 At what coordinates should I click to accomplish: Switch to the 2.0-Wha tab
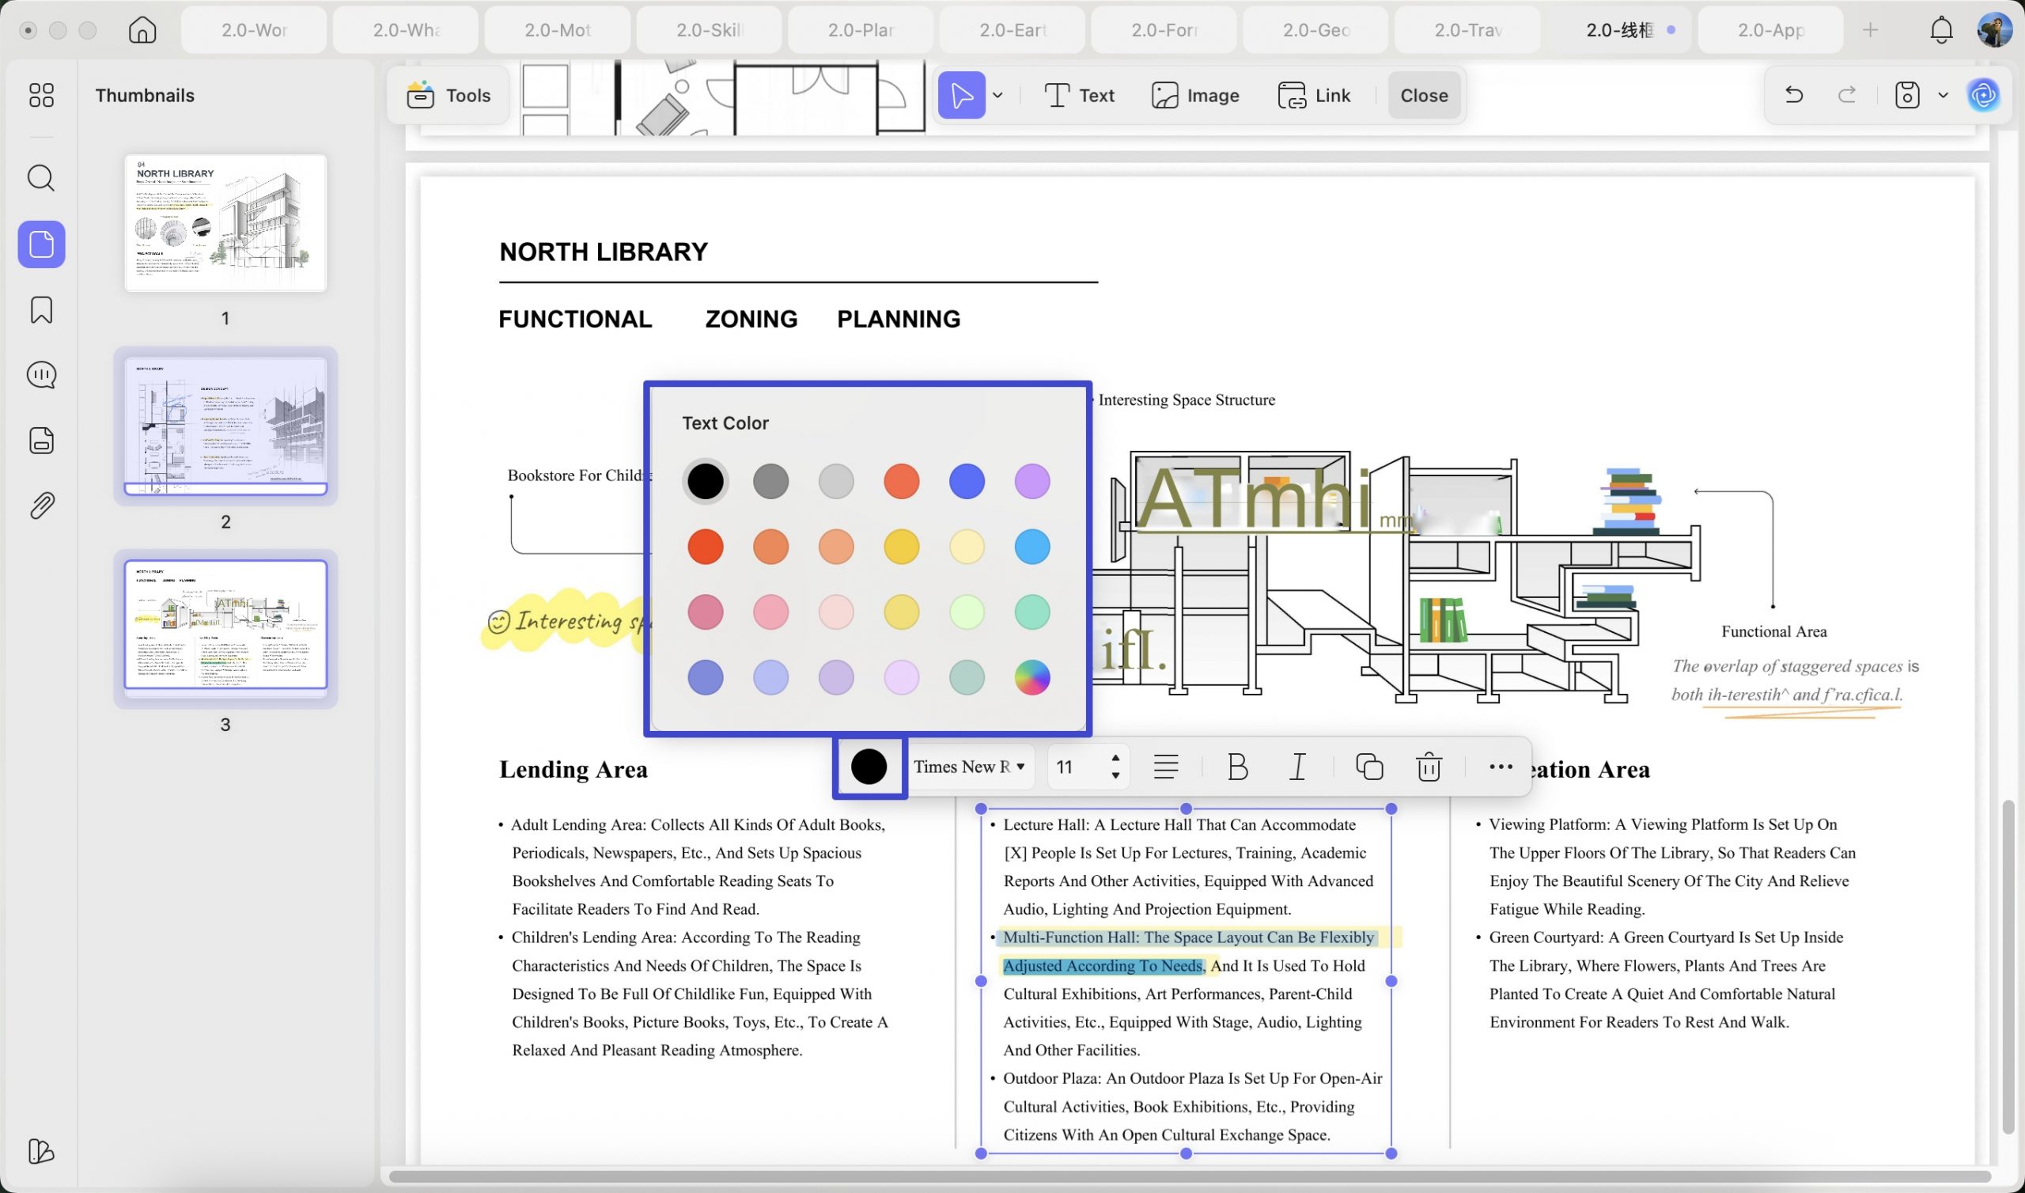pos(406,30)
